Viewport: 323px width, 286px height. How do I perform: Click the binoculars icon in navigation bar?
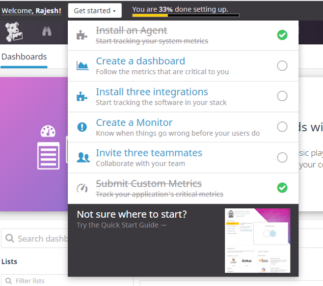pyautogui.click(x=47, y=32)
